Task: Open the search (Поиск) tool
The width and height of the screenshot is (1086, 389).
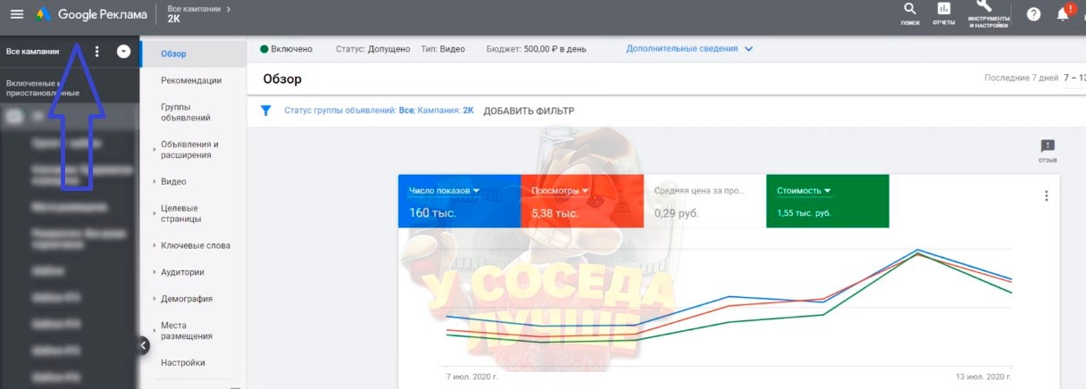Action: [910, 13]
